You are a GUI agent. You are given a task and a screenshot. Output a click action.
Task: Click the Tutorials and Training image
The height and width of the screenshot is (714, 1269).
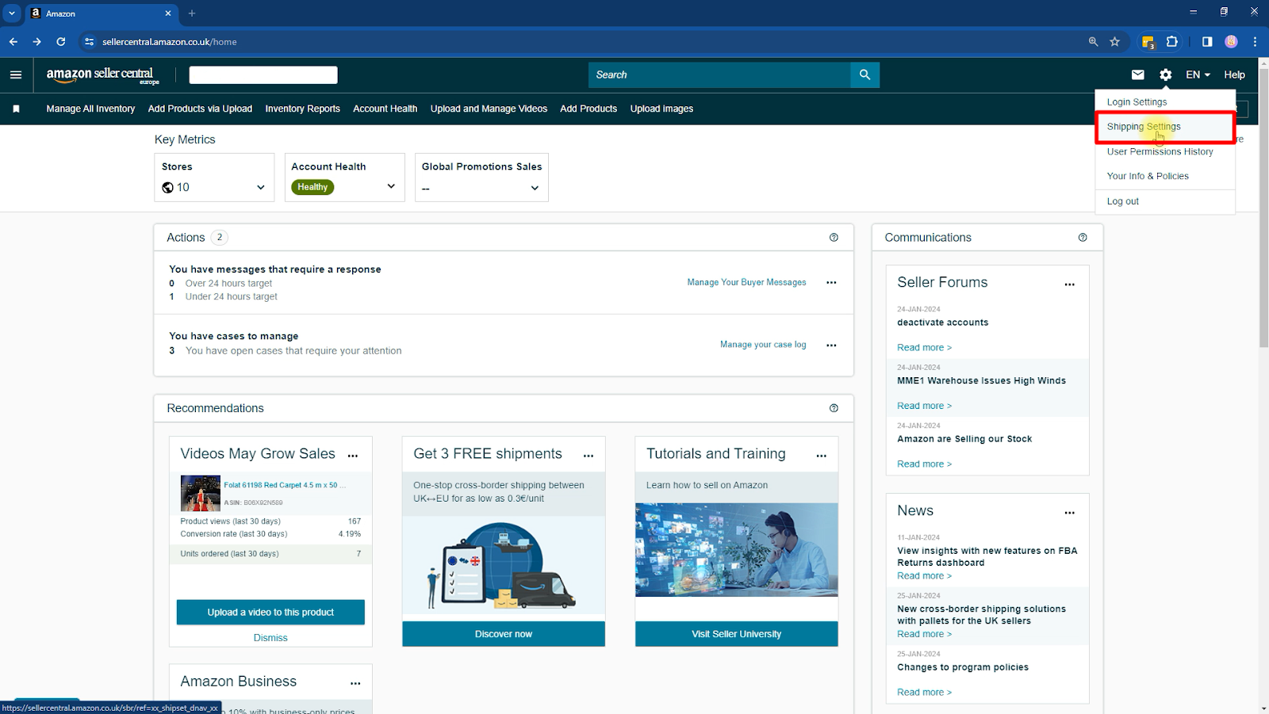tap(736, 549)
